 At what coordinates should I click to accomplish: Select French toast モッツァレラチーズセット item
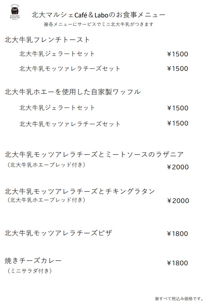click(70, 69)
